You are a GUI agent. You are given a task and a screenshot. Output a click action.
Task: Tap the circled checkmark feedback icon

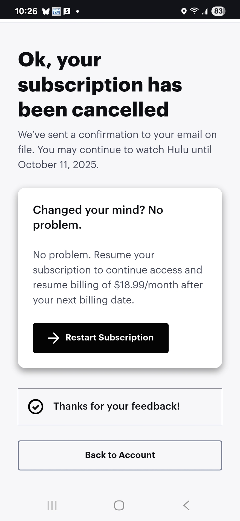pyautogui.click(x=36, y=407)
